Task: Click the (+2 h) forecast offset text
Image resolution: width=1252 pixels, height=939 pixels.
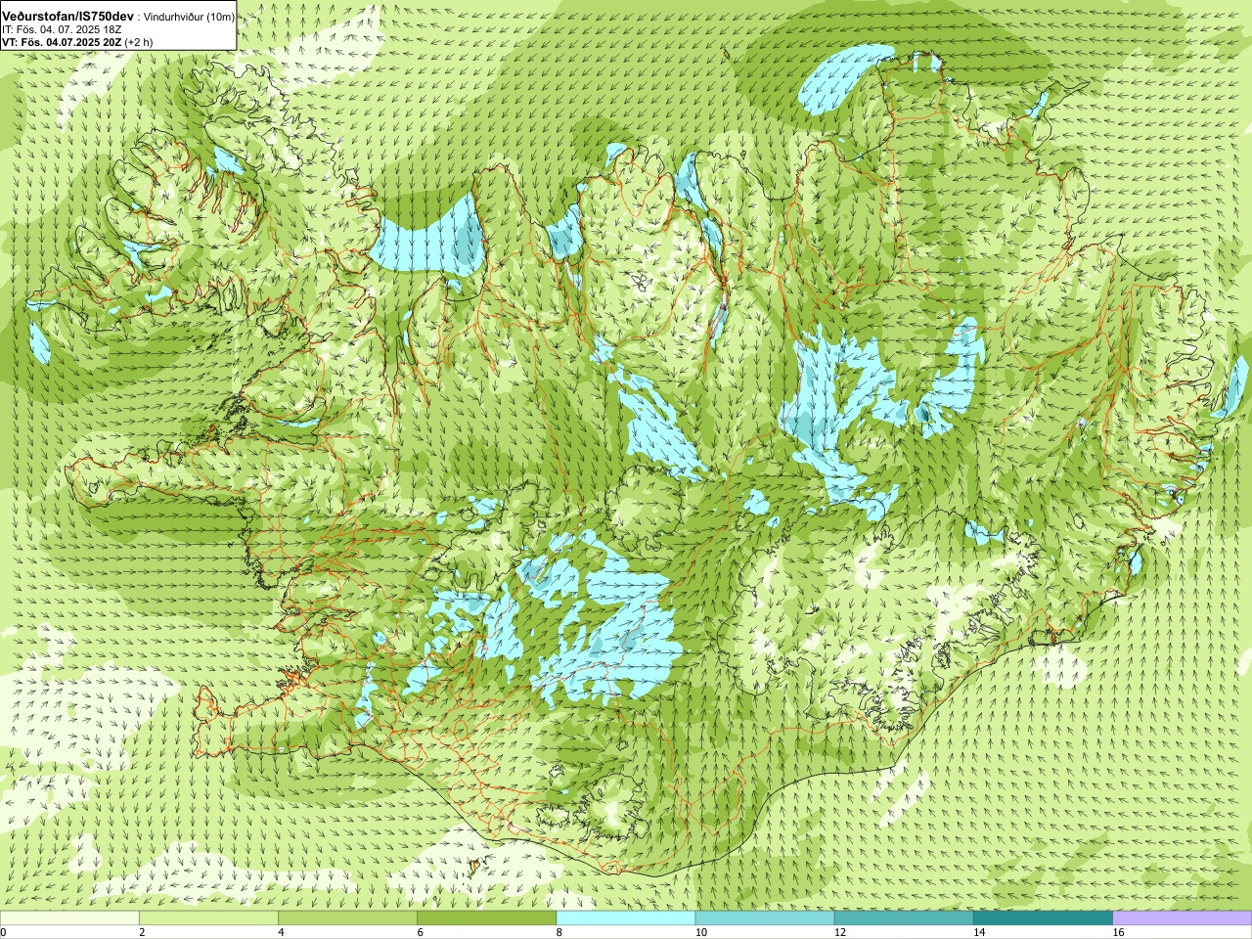Action: click(x=139, y=42)
